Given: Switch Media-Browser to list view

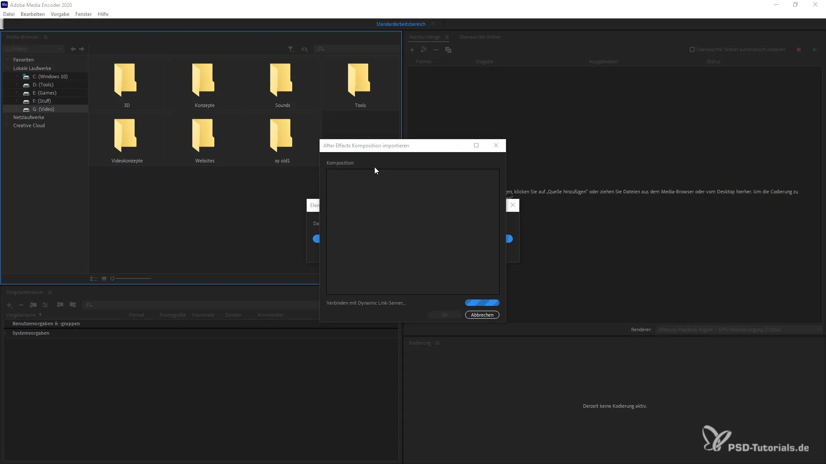Looking at the screenshot, I should [94, 279].
